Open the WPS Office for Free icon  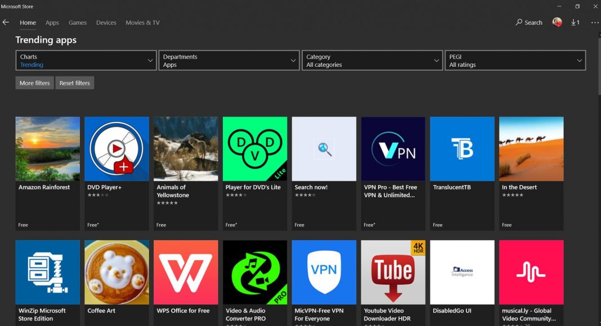186,272
